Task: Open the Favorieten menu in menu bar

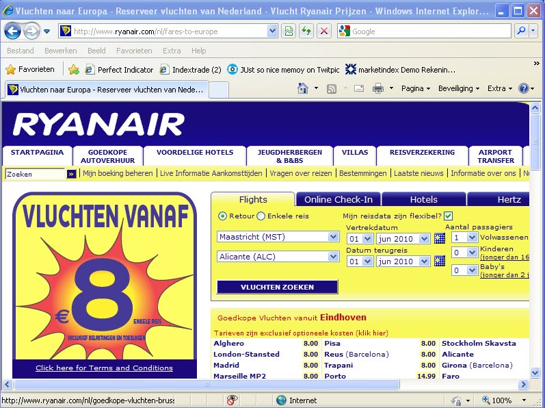Action: 134,51
